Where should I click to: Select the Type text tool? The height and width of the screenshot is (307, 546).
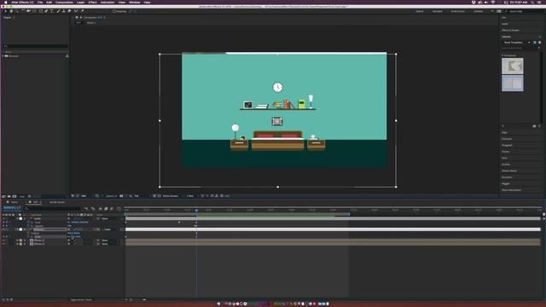pyautogui.click(x=51, y=11)
